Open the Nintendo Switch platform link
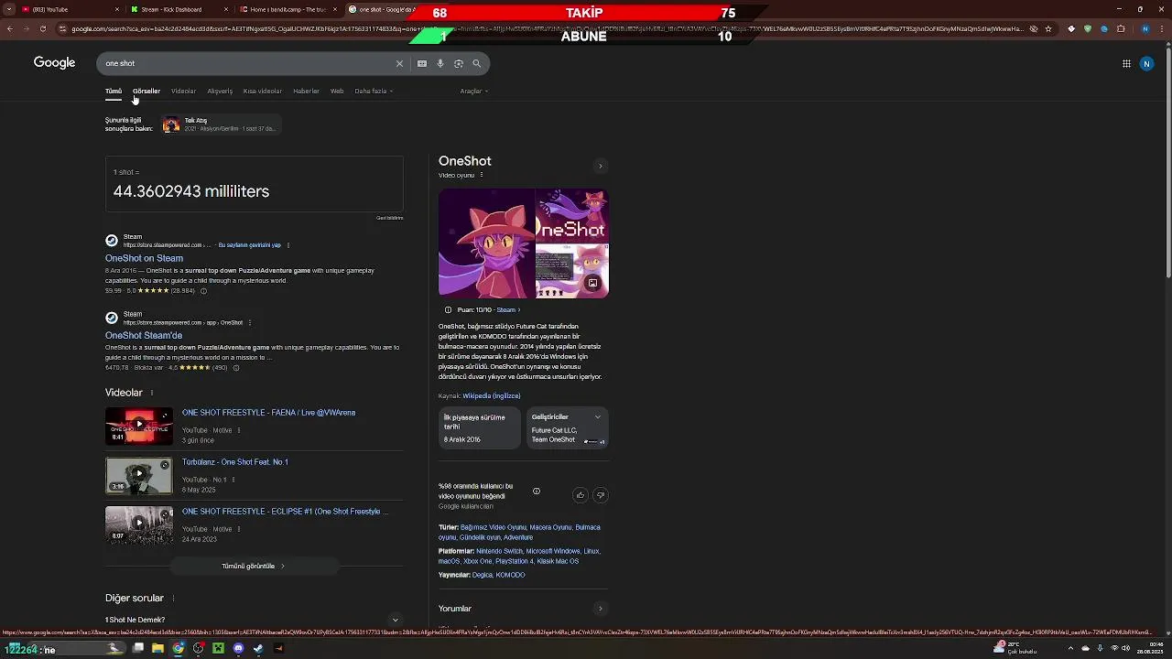The image size is (1172, 659). (x=499, y=551)
